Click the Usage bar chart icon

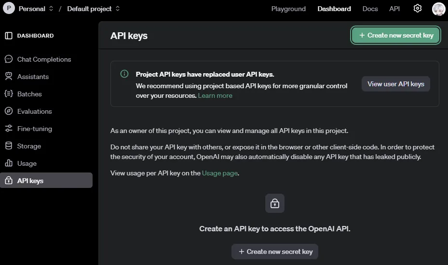9,163
